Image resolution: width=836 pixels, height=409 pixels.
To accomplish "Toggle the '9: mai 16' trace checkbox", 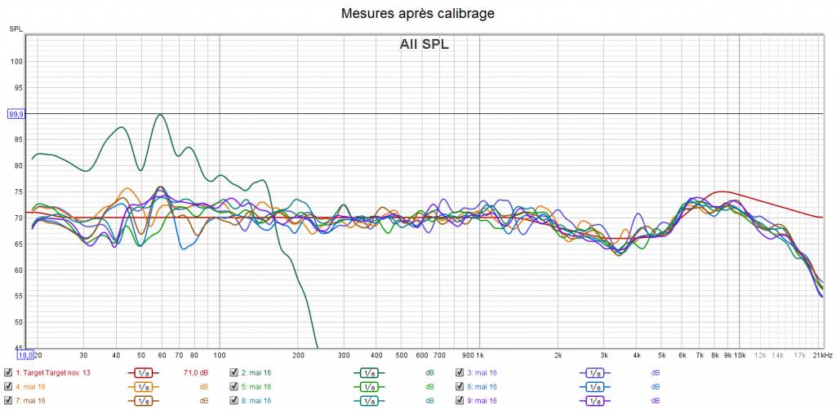I will [x=459, y=401].
